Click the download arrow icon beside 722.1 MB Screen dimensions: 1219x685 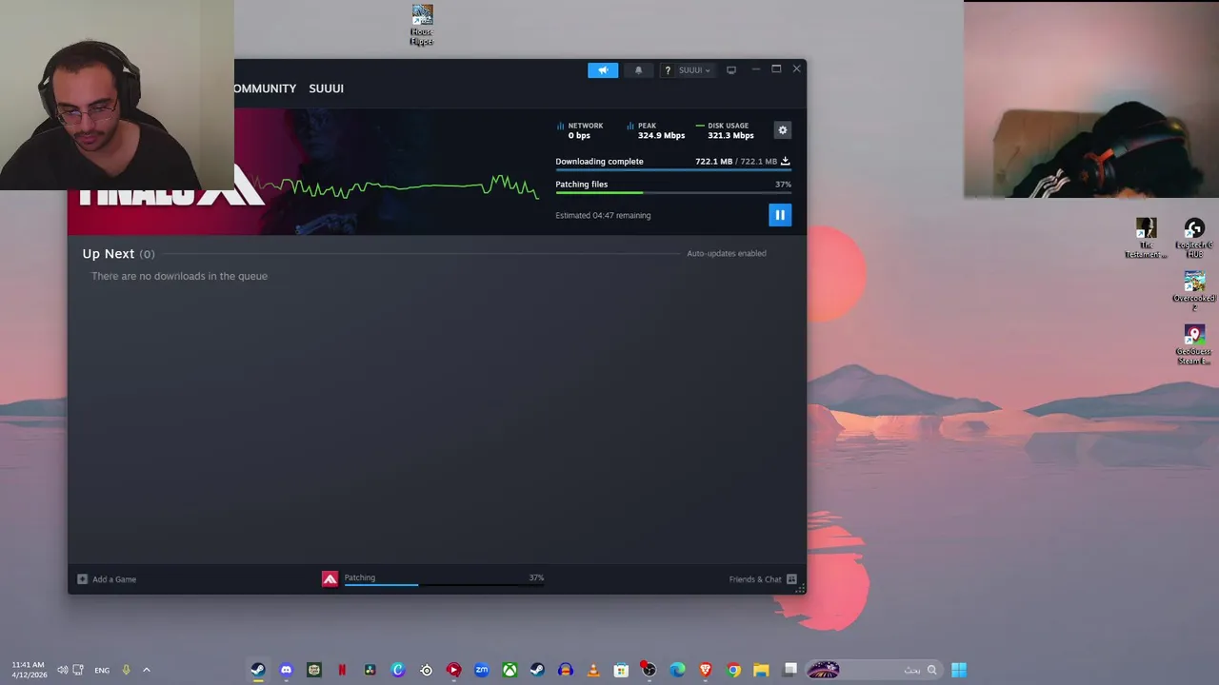click(785, 161)
